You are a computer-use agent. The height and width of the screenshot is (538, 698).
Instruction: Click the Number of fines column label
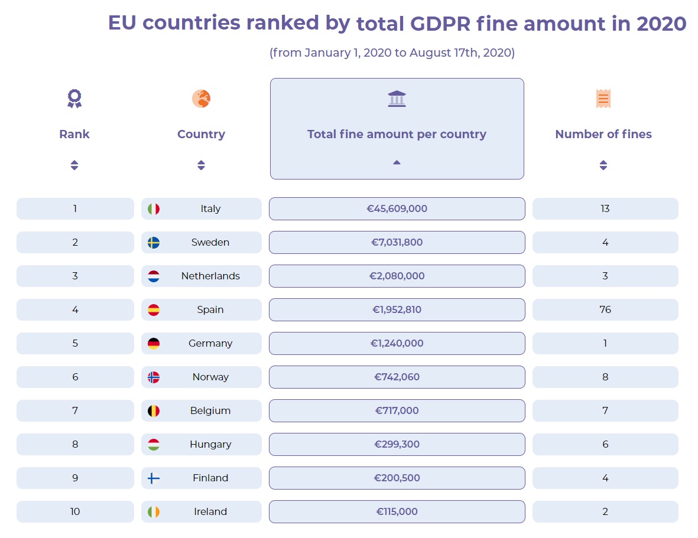click(x=603, y=134)
